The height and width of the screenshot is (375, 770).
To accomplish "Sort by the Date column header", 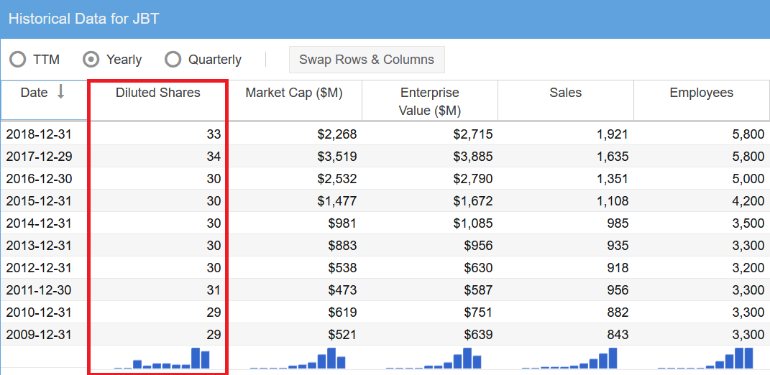I will pos(44,100).
